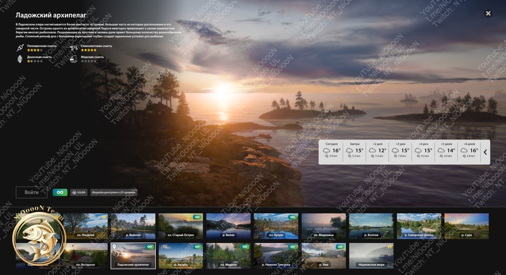Click the sea tackle (Морская снасть) boat icon
Screen dimensions: 506x275
tap(74, 59)
